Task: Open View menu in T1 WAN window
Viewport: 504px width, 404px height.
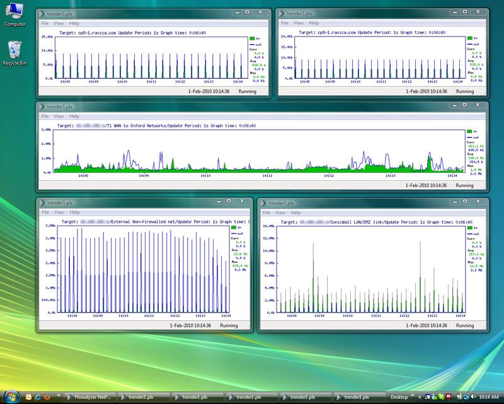Action: [59, 116]
